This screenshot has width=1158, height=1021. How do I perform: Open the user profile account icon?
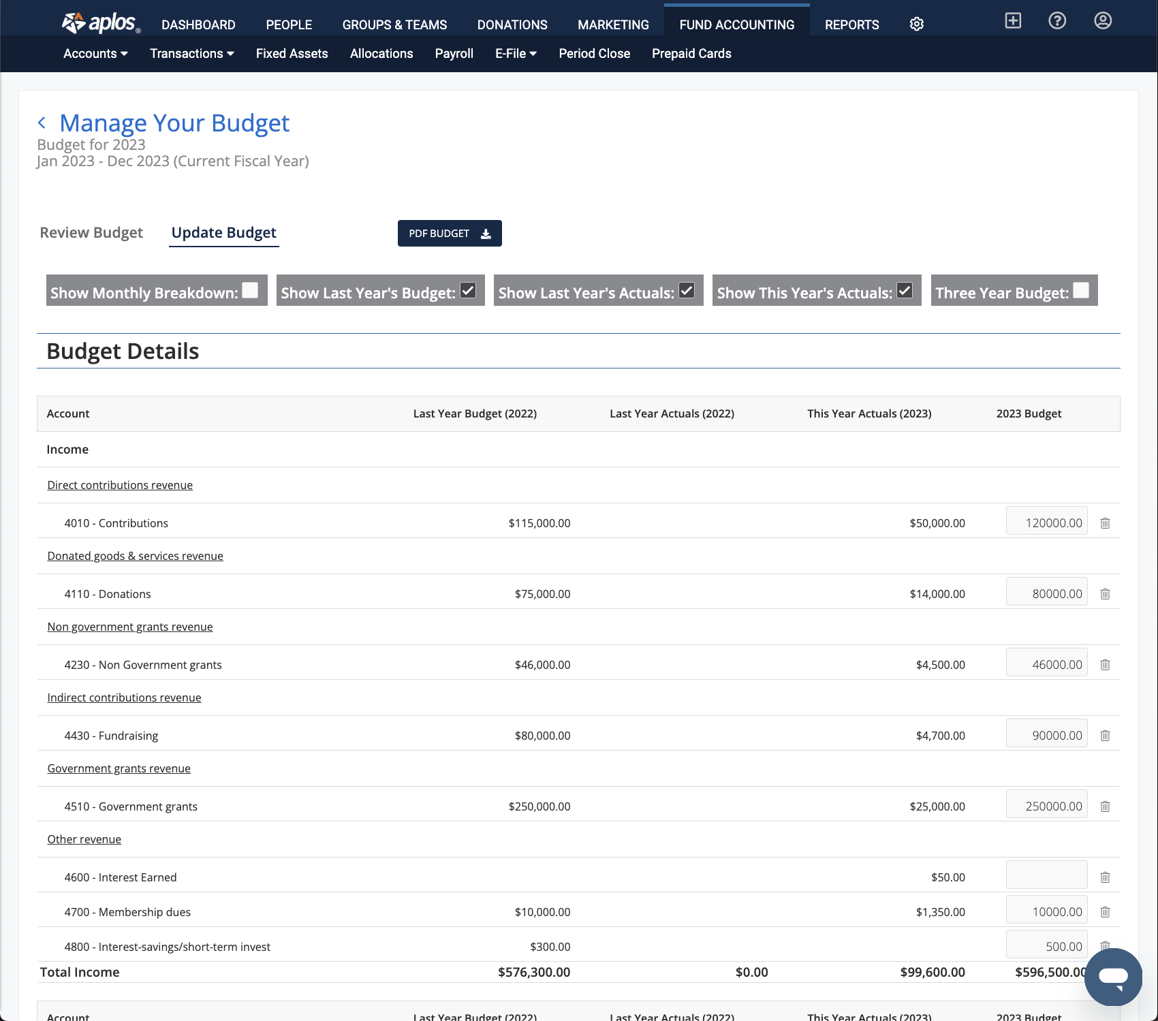1102,20
